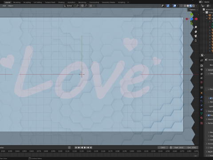Screen dimensions: 213x160
Task: Open the Options dropdown in viewport
Action: (193, 10)
